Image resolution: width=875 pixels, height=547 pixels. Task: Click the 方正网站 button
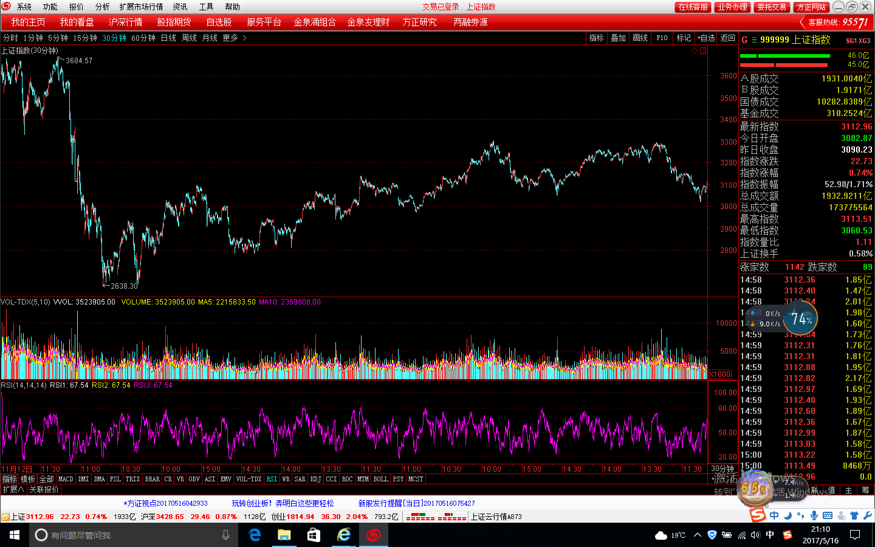tap(812, 7)
